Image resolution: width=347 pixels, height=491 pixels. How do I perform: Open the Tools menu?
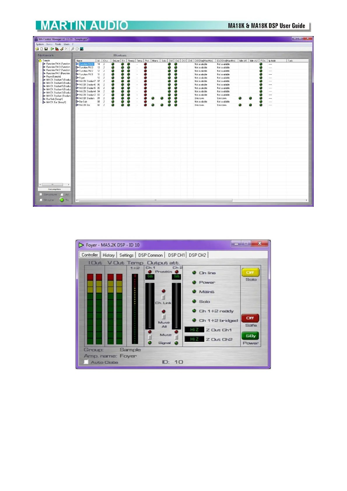(x=58, y=44)
